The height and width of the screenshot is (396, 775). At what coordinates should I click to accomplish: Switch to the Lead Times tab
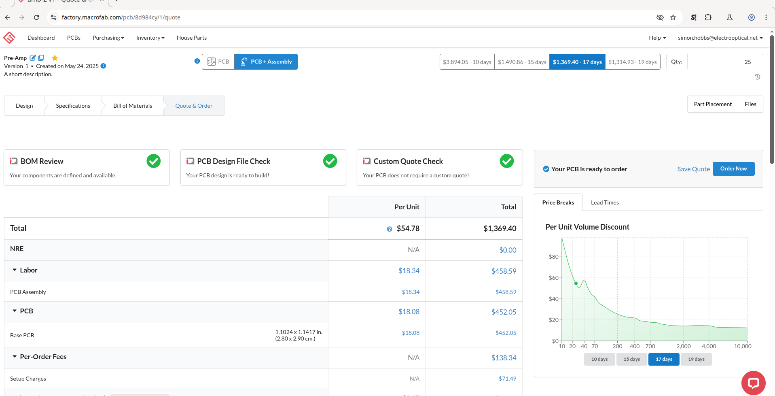click(605, 202)
